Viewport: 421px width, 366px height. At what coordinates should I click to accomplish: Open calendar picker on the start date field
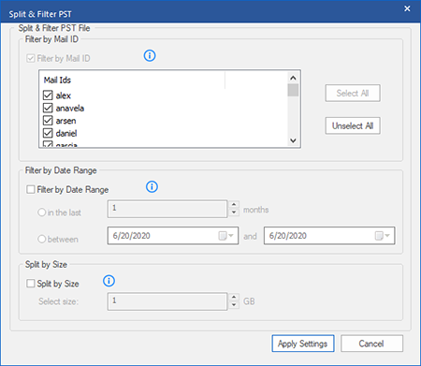click(x=226, y=236)
